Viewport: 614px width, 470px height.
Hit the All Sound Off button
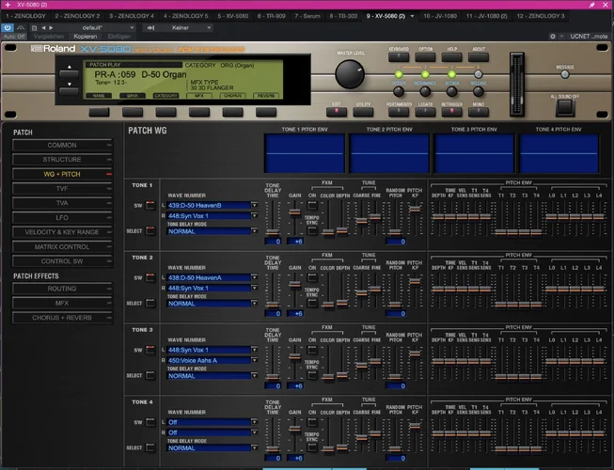(565, 107)
